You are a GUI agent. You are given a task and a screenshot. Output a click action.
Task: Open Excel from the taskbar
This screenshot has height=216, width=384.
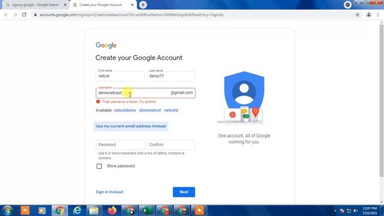pos(146,211)
